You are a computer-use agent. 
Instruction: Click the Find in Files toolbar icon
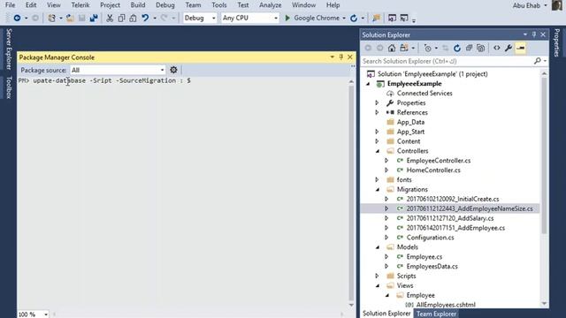click(376, 18)
